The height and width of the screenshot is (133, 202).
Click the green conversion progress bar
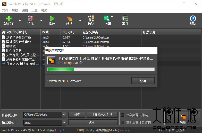coord(101,69)
